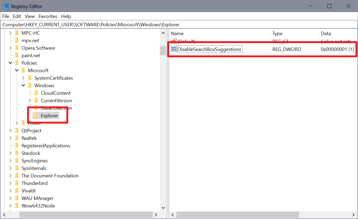The image size is (358, 219).
Task: Click the REG_DWORD type cell
Action: coord(287,49)
